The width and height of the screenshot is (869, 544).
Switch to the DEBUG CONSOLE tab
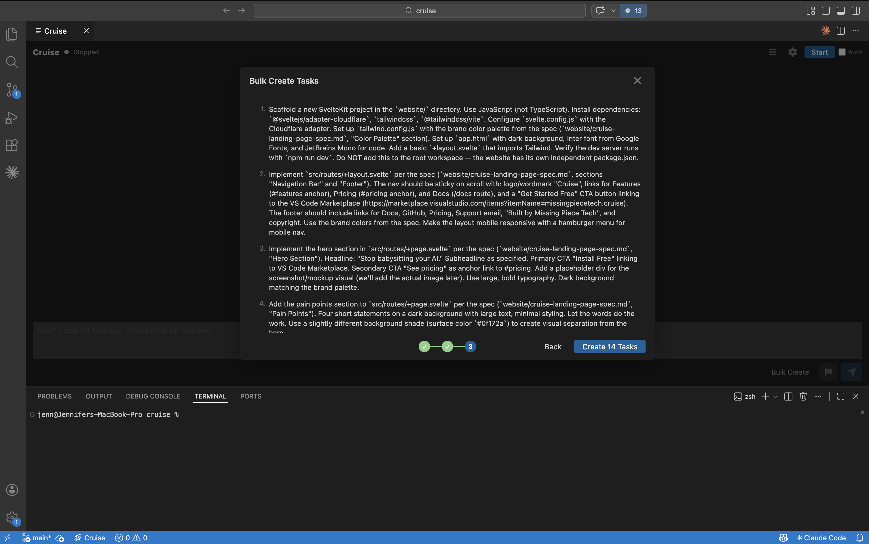click(153, 396)
